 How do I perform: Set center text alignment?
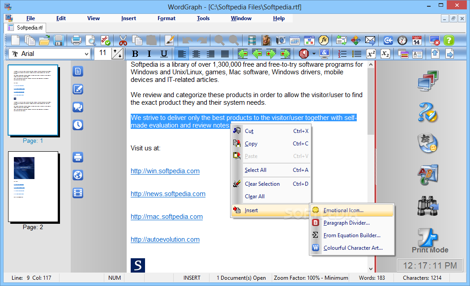pos(196,54)
